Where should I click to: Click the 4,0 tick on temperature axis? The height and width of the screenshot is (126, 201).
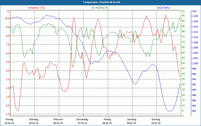point(8,71)
